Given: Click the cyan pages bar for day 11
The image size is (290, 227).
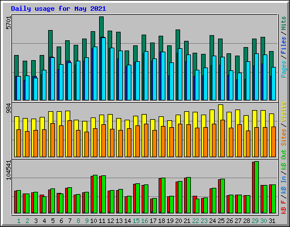Looking at the screenshot, I should point(104,69).
